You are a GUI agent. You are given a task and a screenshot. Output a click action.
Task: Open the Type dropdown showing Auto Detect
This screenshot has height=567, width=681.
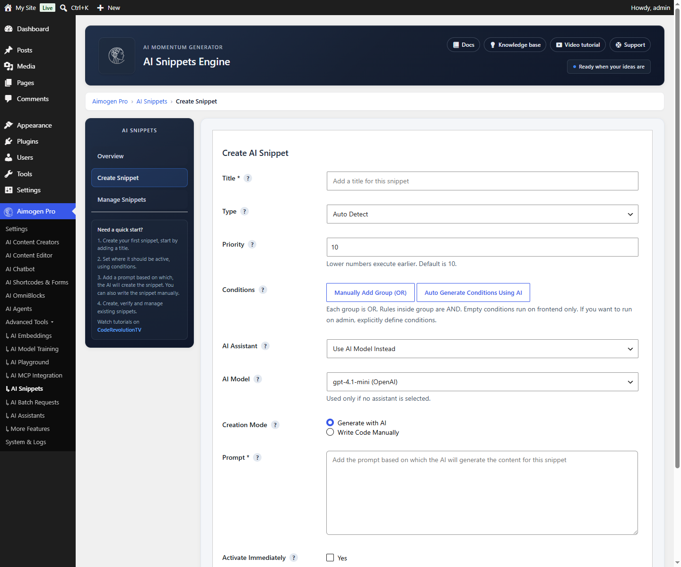482,214
